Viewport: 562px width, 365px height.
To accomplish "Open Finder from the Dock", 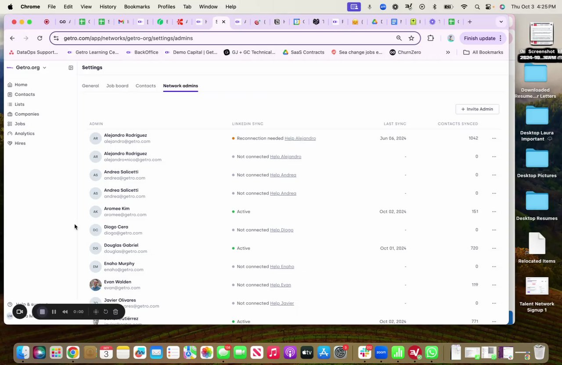I will click(x=23, y=352).
